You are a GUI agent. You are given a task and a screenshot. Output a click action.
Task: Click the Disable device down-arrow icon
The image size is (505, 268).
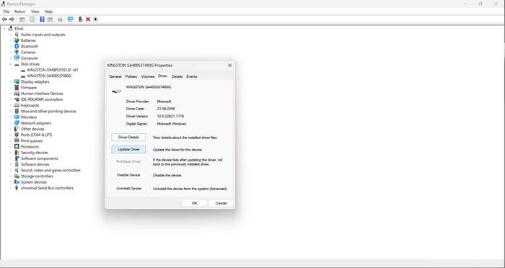point(95,19)
